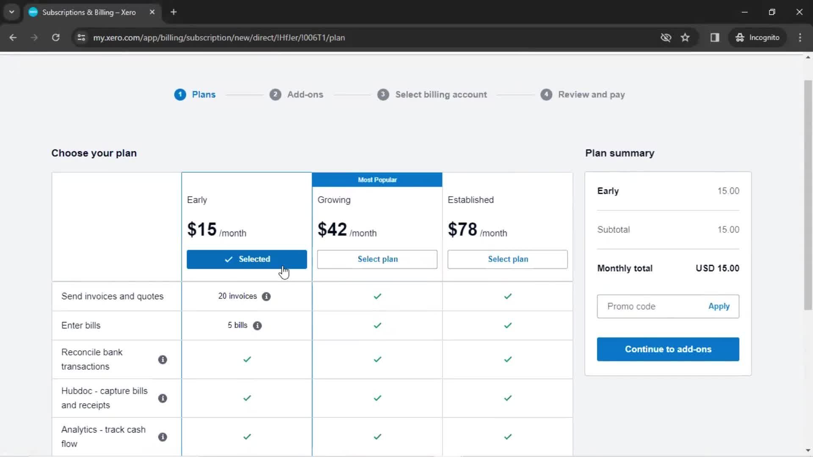Viewport: 813px width, 457px height.
Task: Open the Chrome three-dot menu
Action: (800, 37)
